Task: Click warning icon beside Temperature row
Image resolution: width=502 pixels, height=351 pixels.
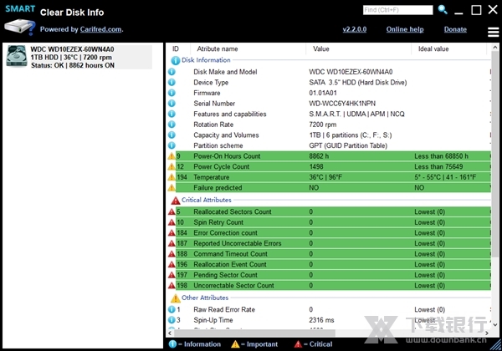Action: (172, 177)
